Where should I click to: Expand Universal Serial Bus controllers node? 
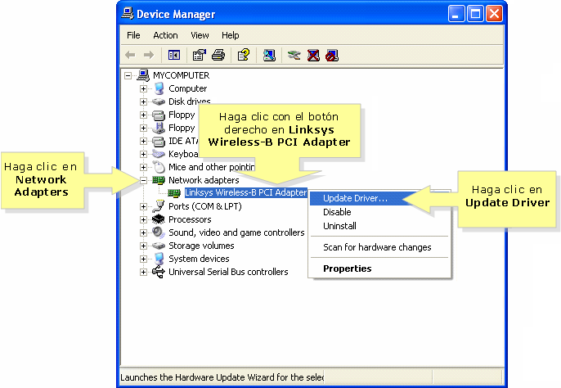tap(143, 272)
